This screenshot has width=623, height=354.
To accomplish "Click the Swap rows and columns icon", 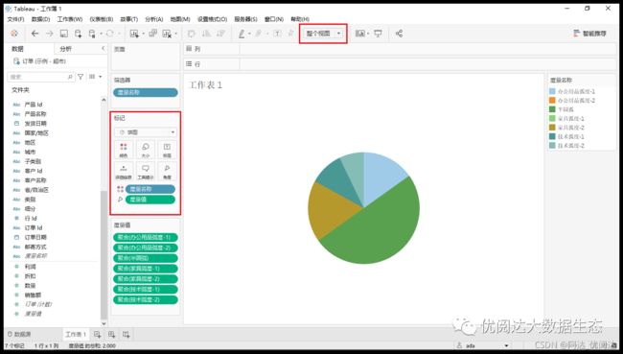I will coord(192,34).
